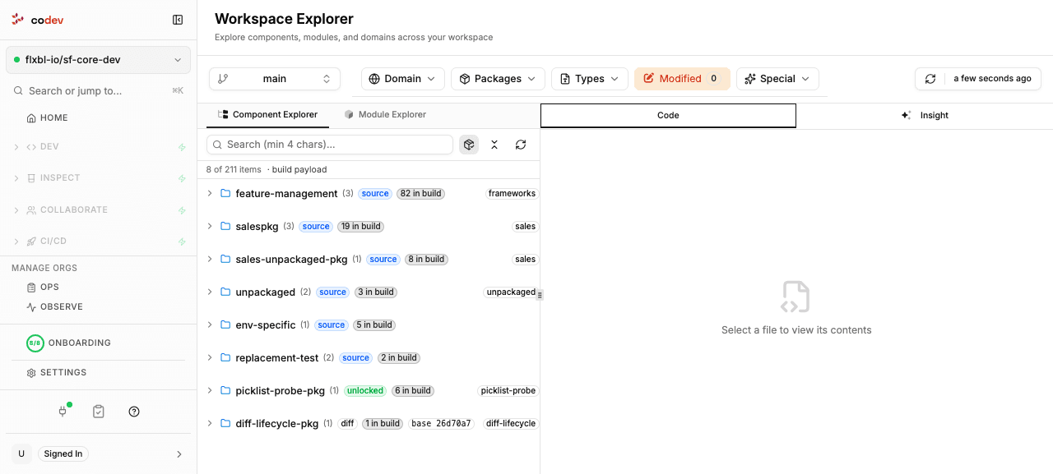The image size is (1053, 474).
Task: Reload the component tree icon
Action: [521, 145]
